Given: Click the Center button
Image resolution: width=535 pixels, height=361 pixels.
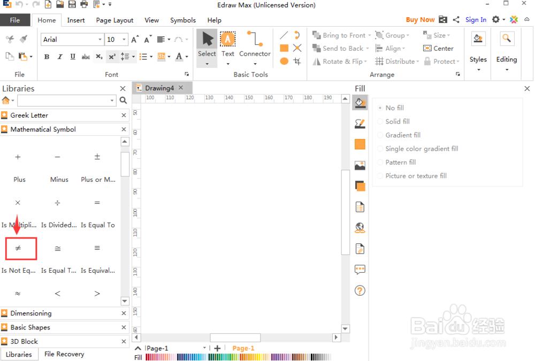Looking at the screenshot, I should [x=438, y=49].
